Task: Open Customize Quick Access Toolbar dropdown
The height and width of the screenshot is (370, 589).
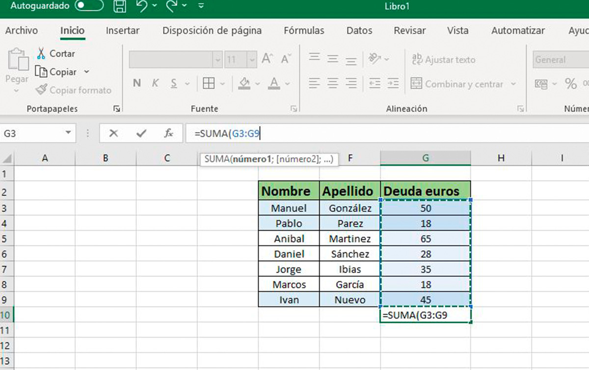Action: (x=201, y=6)
